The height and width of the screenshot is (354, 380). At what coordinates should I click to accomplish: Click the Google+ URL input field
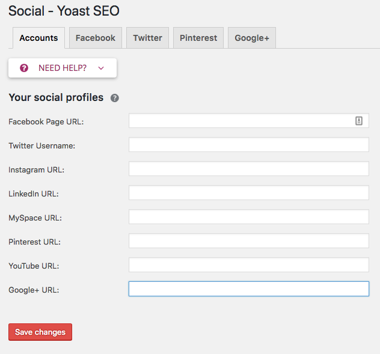click(x=249, y=289)
